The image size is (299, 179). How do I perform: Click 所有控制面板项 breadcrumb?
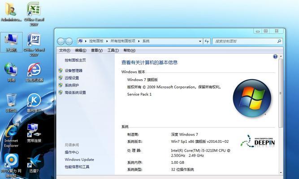coord(123,41)
